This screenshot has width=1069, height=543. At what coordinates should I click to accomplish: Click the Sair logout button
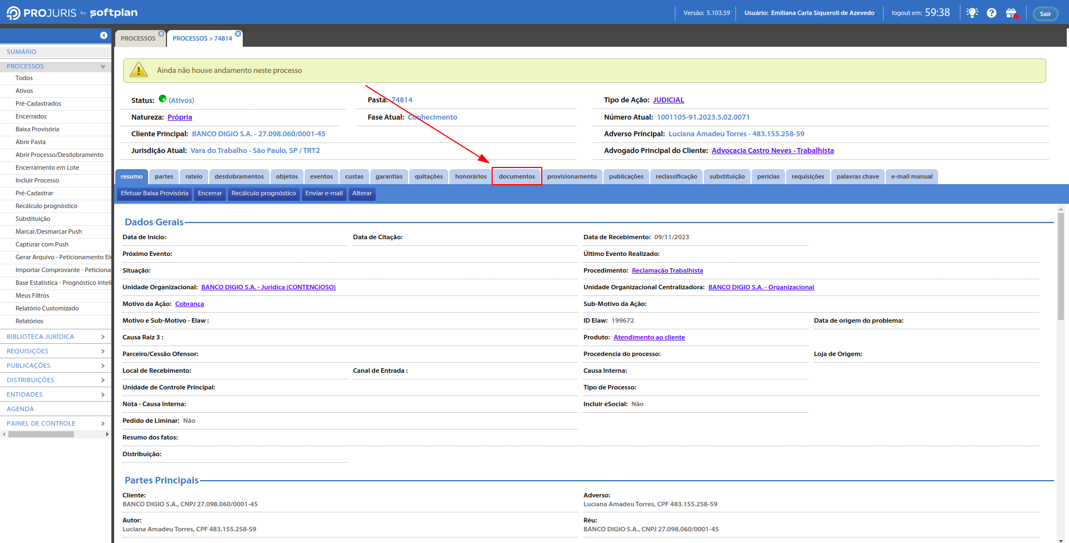click(1045, 14)
